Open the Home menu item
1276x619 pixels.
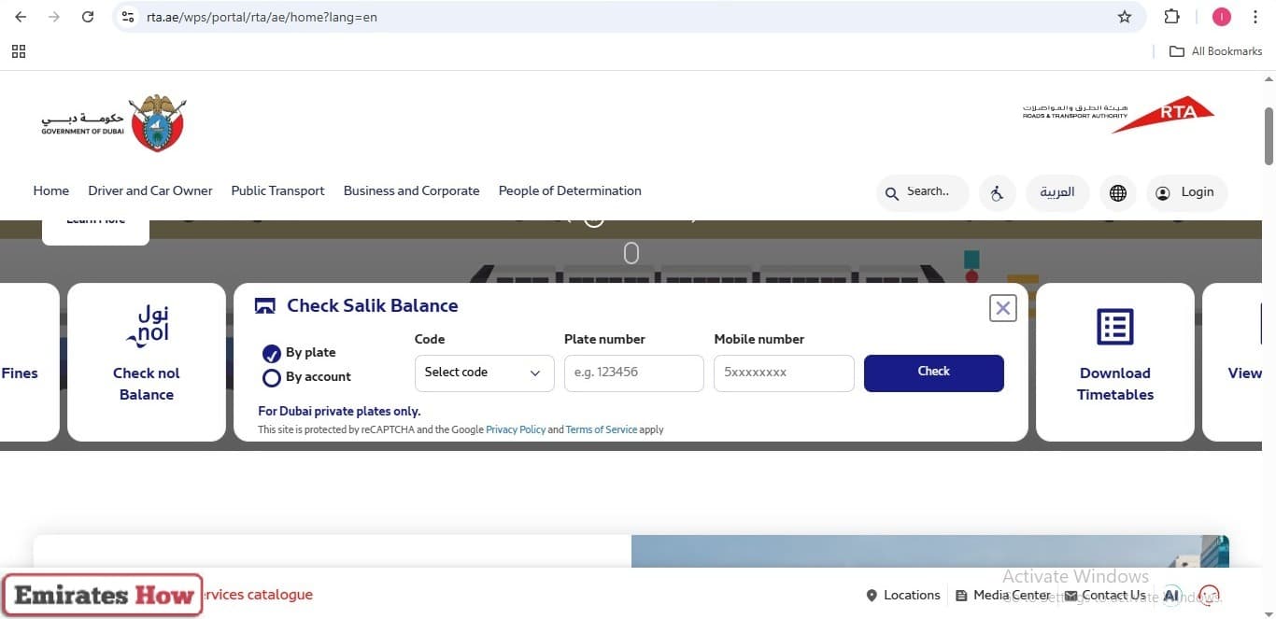point(51,190)
